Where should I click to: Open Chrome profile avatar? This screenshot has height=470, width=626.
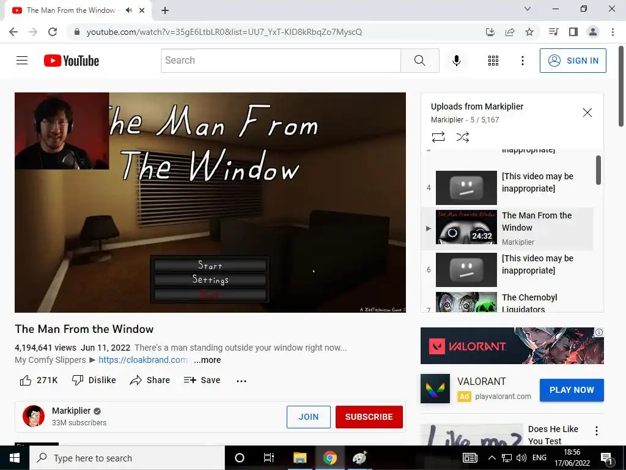(593, 32)
